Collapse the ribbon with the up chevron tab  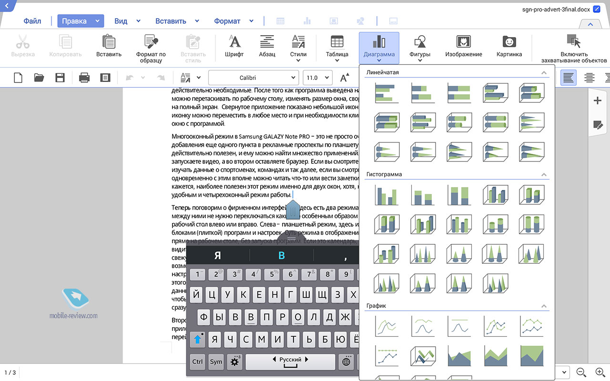(591, 24)
